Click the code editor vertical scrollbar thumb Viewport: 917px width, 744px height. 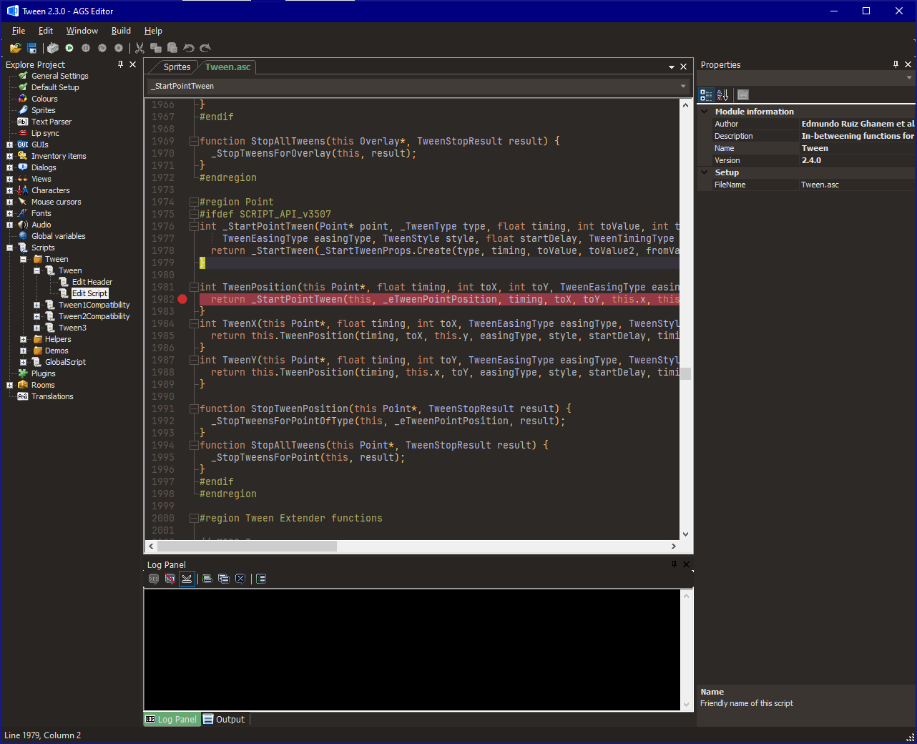tap(685, 373)
